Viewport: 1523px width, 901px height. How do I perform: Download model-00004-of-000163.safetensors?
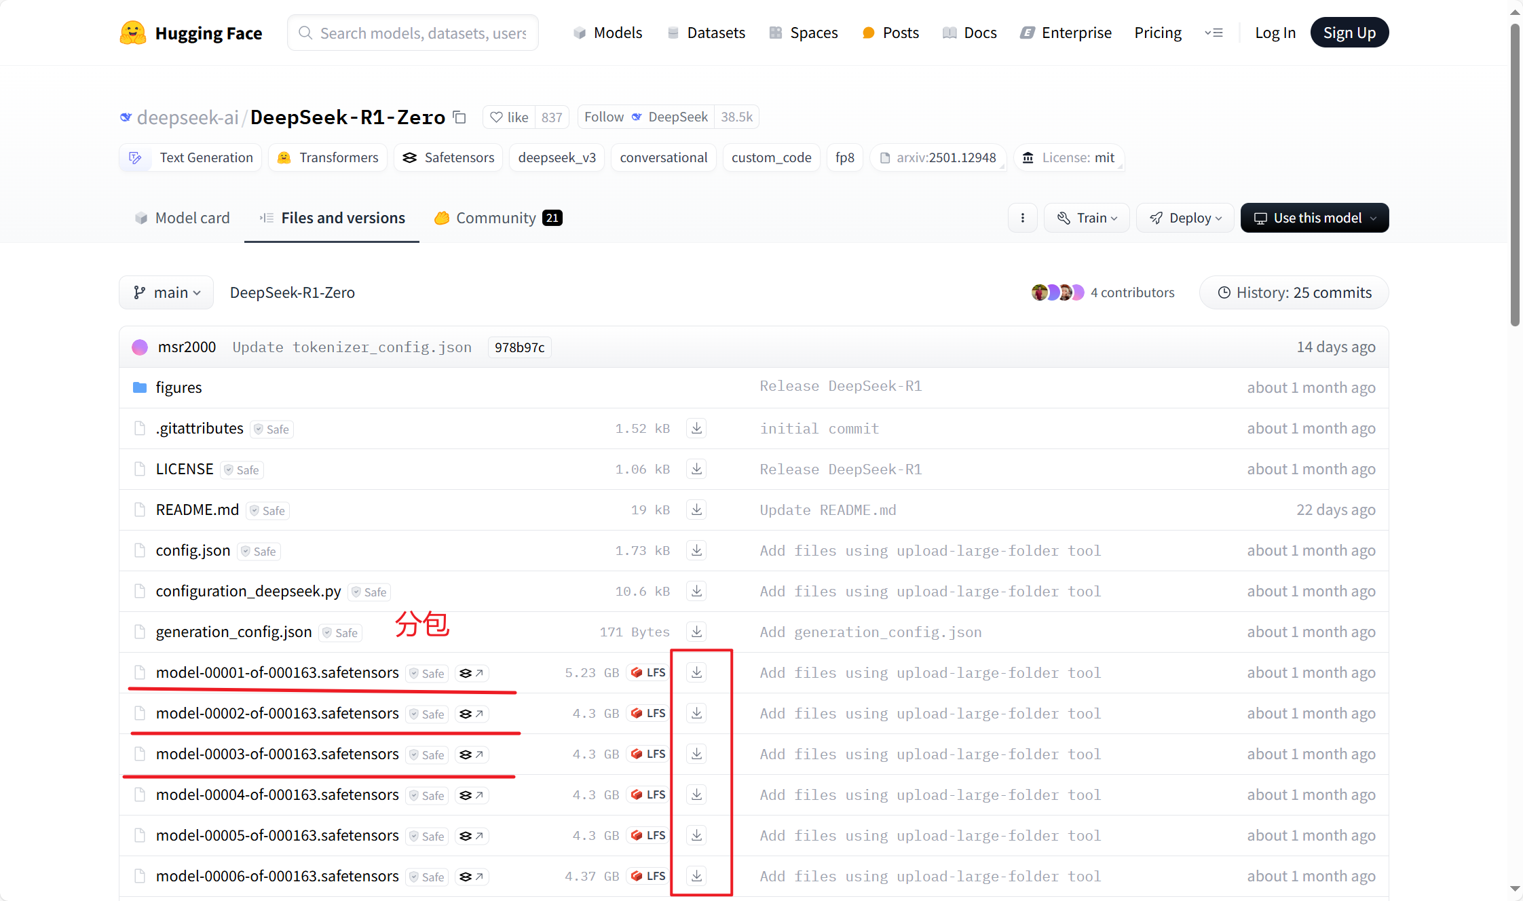click(x=696, y=794)
